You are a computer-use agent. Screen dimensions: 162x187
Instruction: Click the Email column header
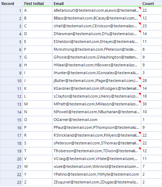[97, 4]
